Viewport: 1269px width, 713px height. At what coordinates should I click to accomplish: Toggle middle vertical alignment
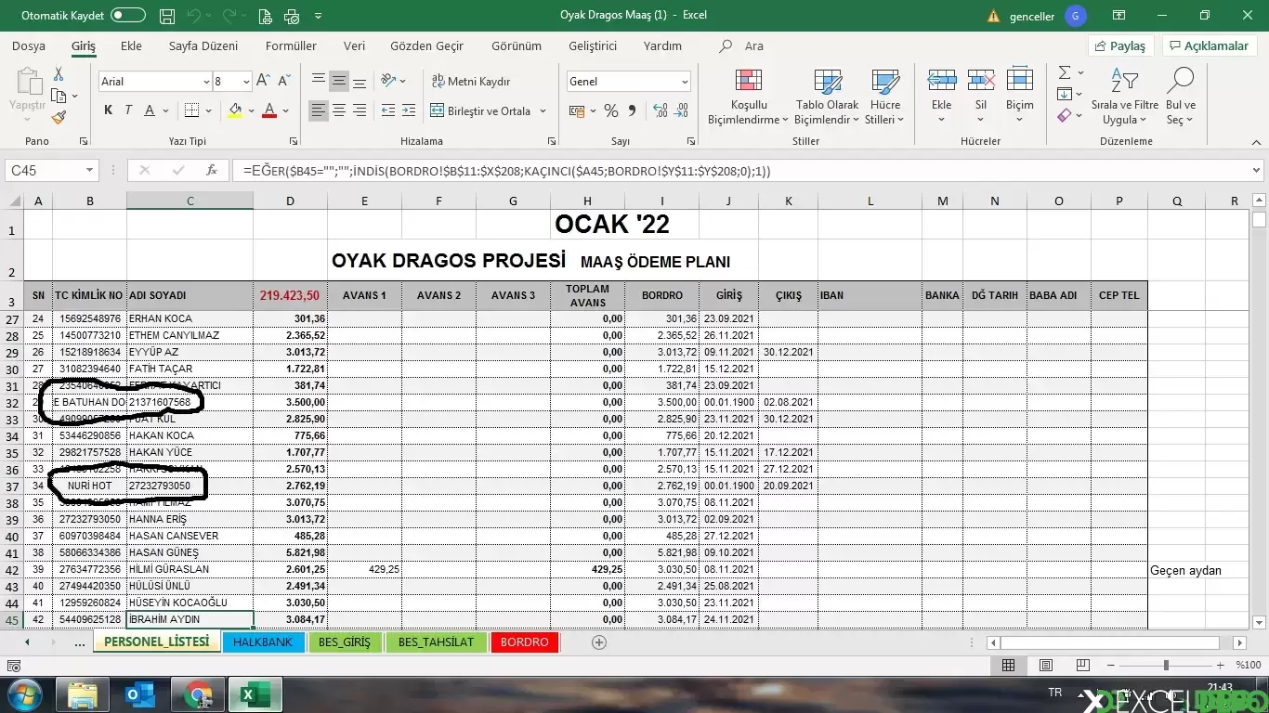click(339, 81)
